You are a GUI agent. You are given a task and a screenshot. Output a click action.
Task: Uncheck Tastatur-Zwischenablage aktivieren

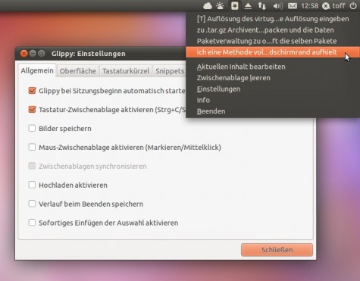pyautogui.click(x=32, y=110)
